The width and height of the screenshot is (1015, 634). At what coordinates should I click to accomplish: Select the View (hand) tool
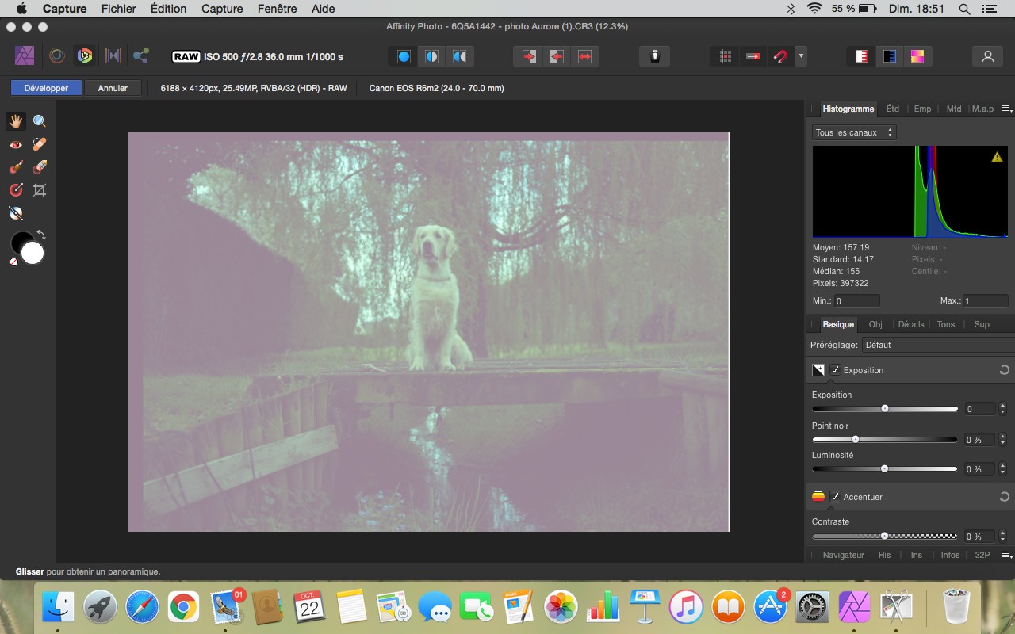pos(16,121)
